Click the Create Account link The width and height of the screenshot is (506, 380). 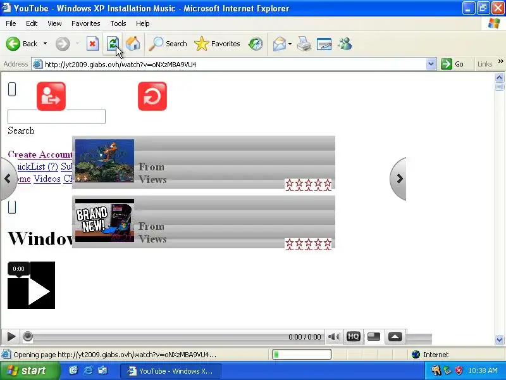click(x=40, y=155)
